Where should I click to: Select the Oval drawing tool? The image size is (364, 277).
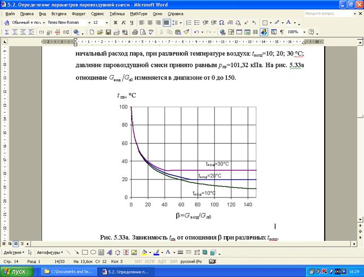[93, 252]
